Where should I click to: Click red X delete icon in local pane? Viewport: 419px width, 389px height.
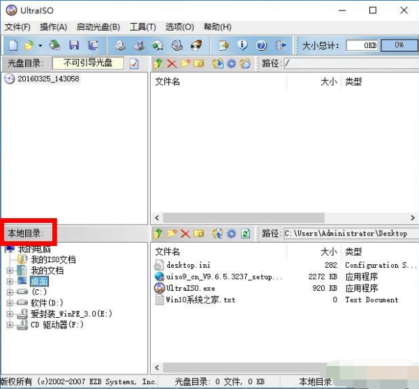[185, 234]
